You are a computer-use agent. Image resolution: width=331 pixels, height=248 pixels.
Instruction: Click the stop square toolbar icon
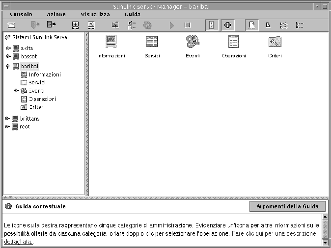[x=187, y=25]
